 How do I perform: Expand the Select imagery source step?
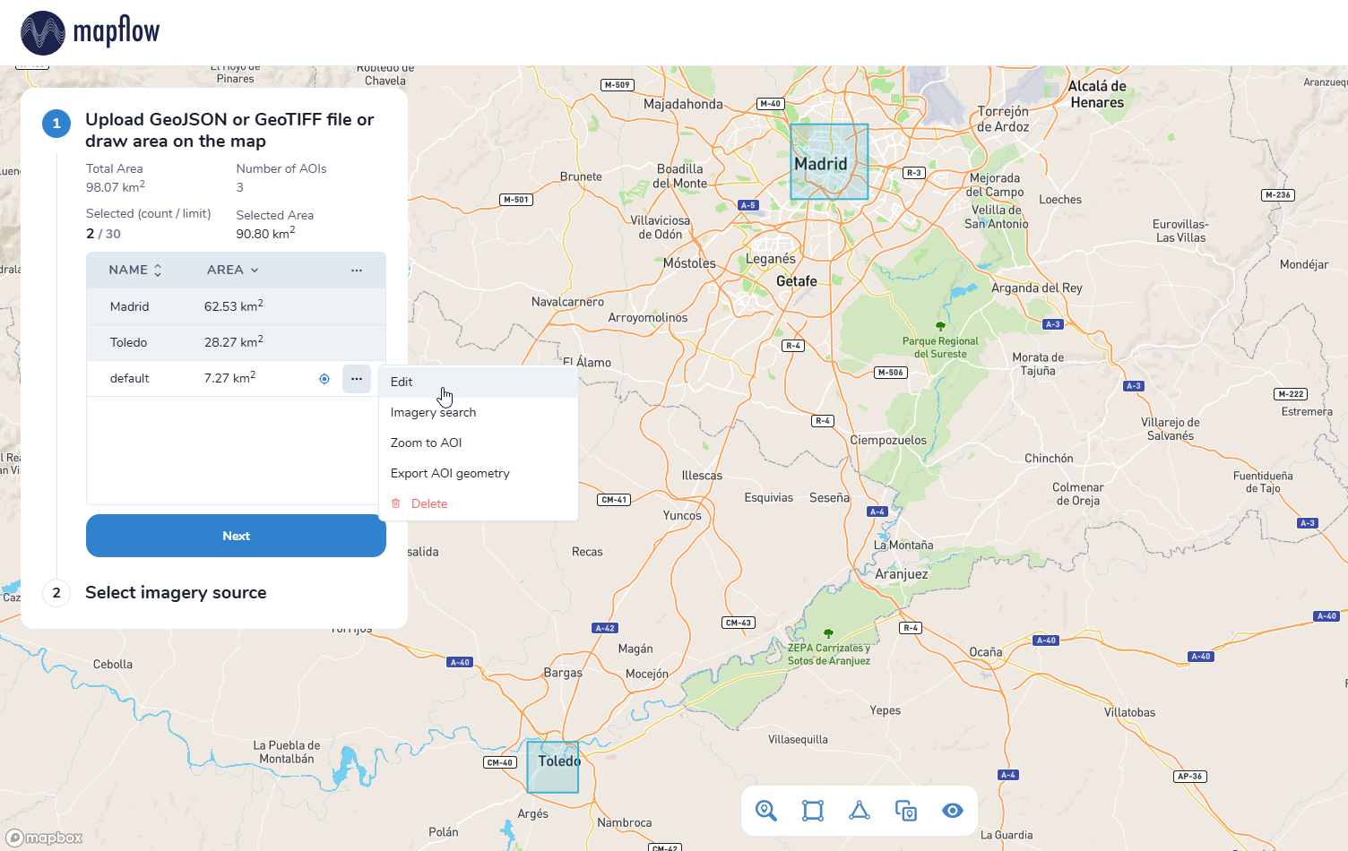(x=176, y=593)
